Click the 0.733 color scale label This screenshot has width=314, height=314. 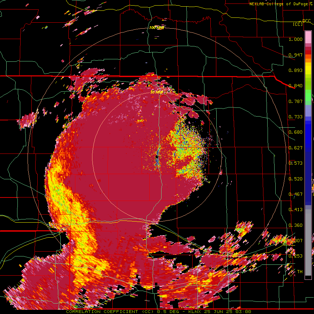point(296,117)
